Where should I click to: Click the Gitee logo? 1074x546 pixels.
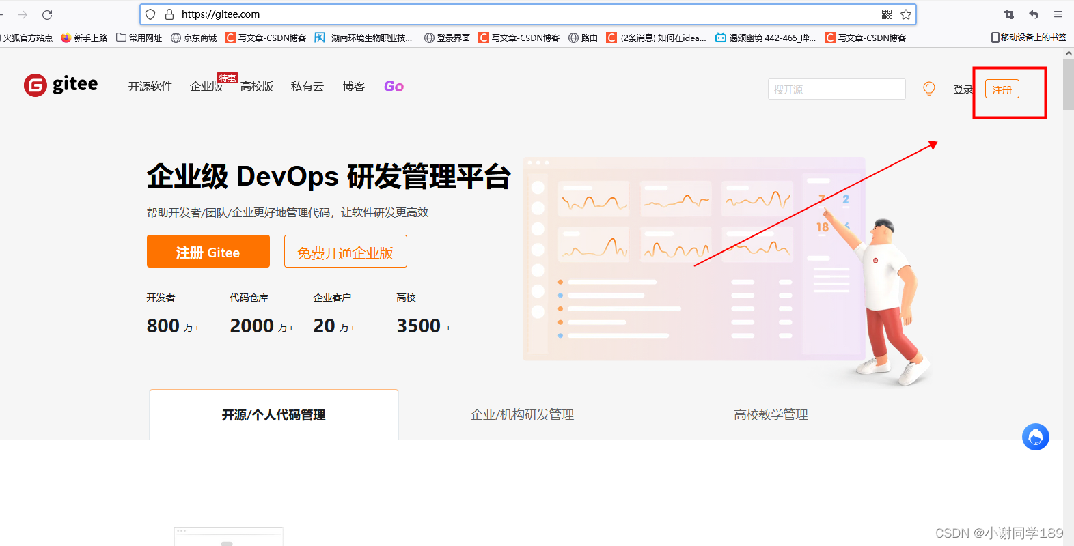click(x=61, y=85)
